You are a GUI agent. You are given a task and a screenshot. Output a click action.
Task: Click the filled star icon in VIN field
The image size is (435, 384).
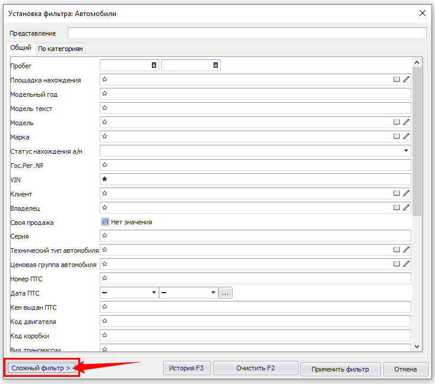click(104, 179)
